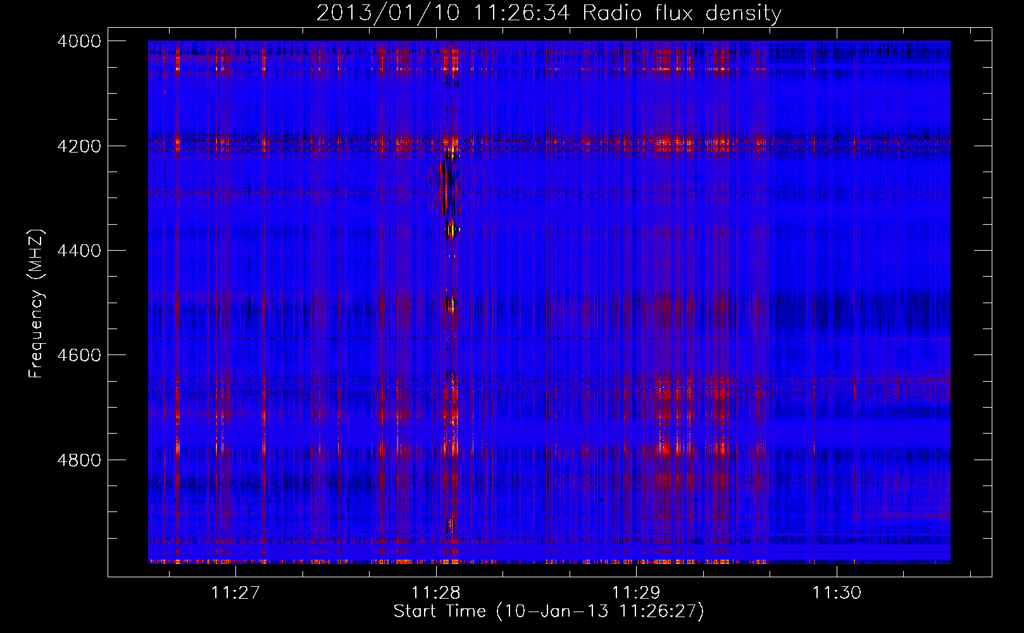Screen dimensions: 1024x633
Task: Select the 4600 frequency tick label
Action: tap(79, 355)
